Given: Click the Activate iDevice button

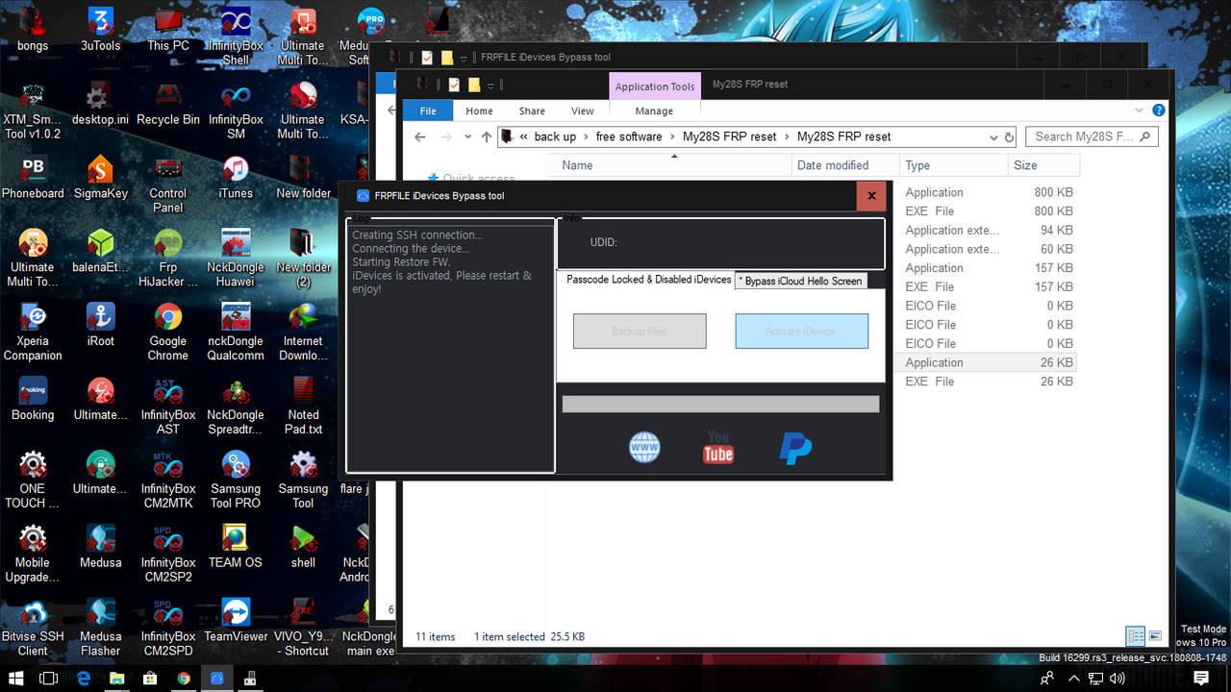Looking at the screenshot, I should 801,331.
